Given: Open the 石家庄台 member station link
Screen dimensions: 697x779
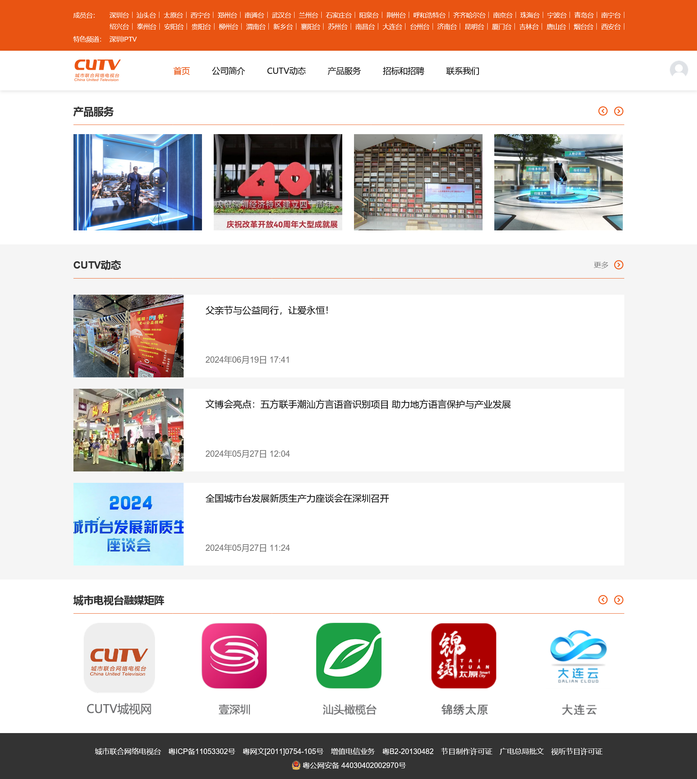Looking at the screenshot, I should click(339, 15).
